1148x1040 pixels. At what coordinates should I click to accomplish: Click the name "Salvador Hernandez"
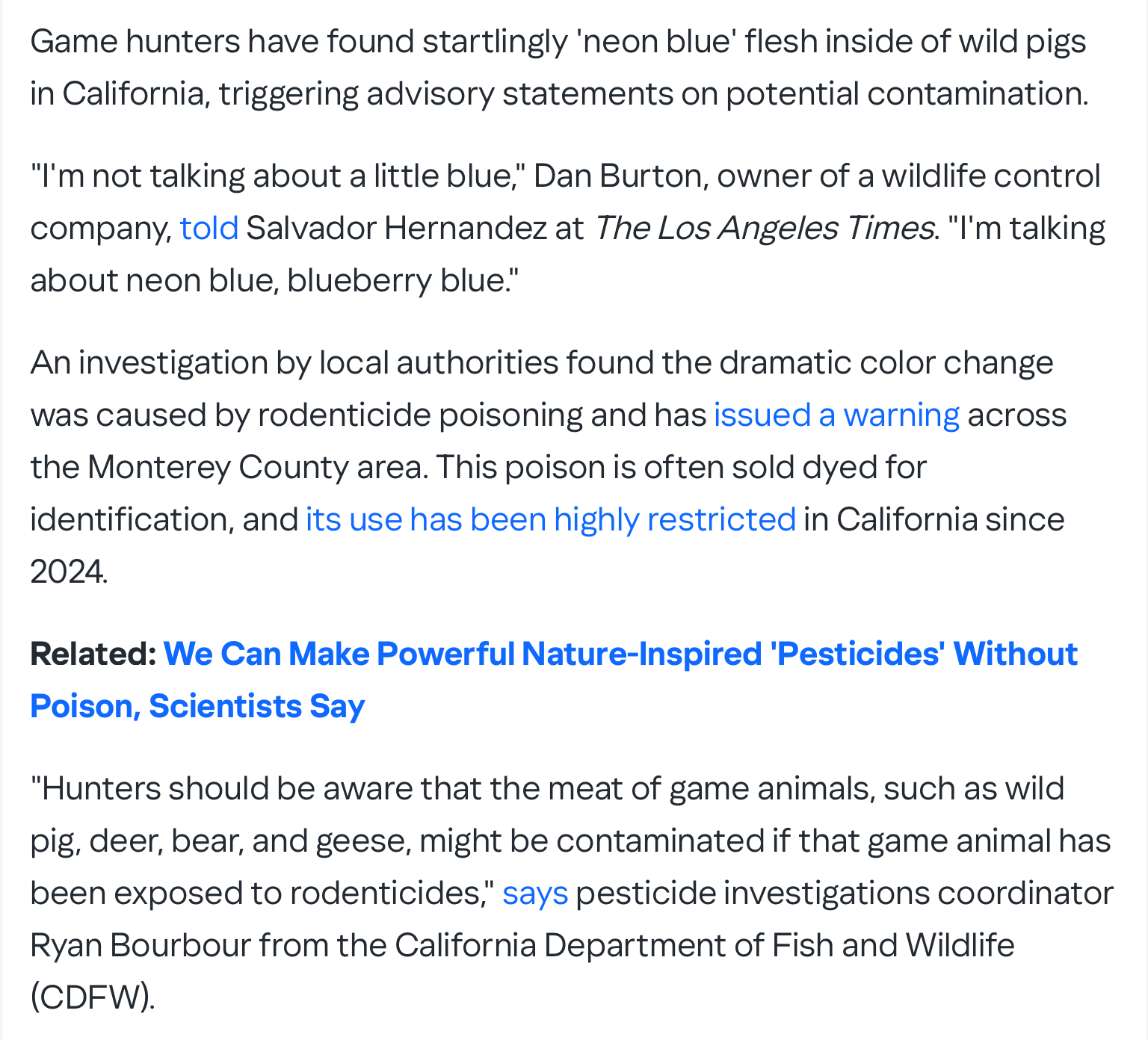click(x=396, y=229)
